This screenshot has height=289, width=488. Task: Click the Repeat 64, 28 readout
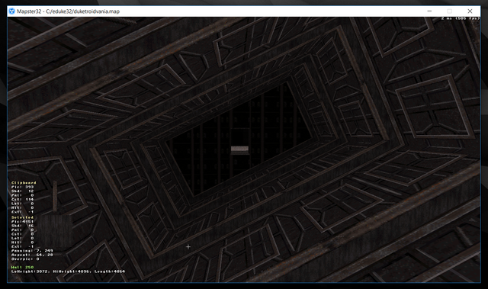(x=32, y=255)
